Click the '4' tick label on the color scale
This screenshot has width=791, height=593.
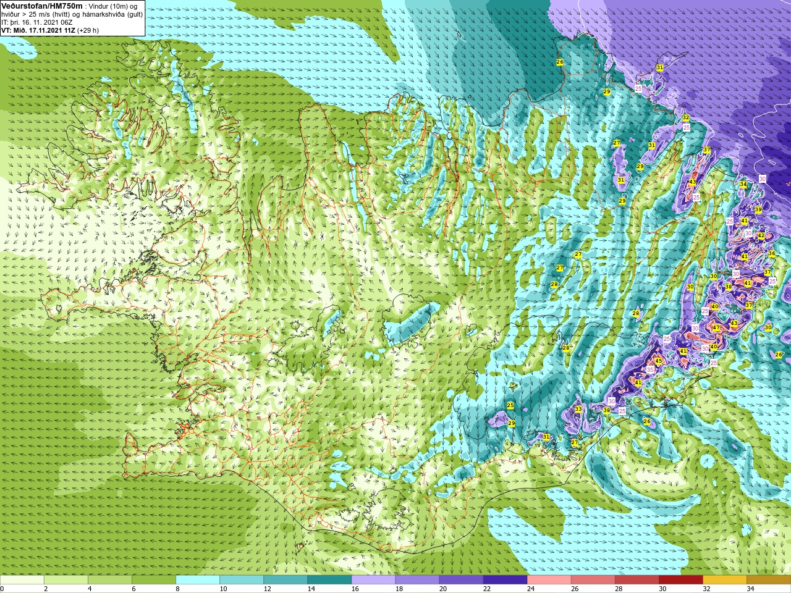point(90,589)
